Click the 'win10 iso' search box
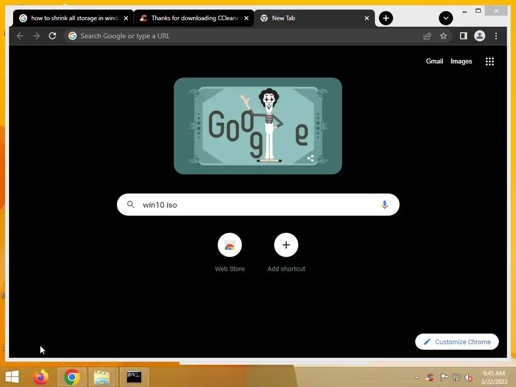 (258, 205)
